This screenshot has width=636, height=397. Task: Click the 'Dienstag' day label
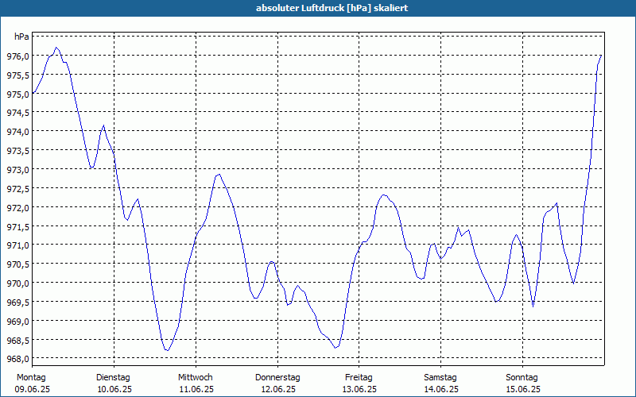pos(113,378)
